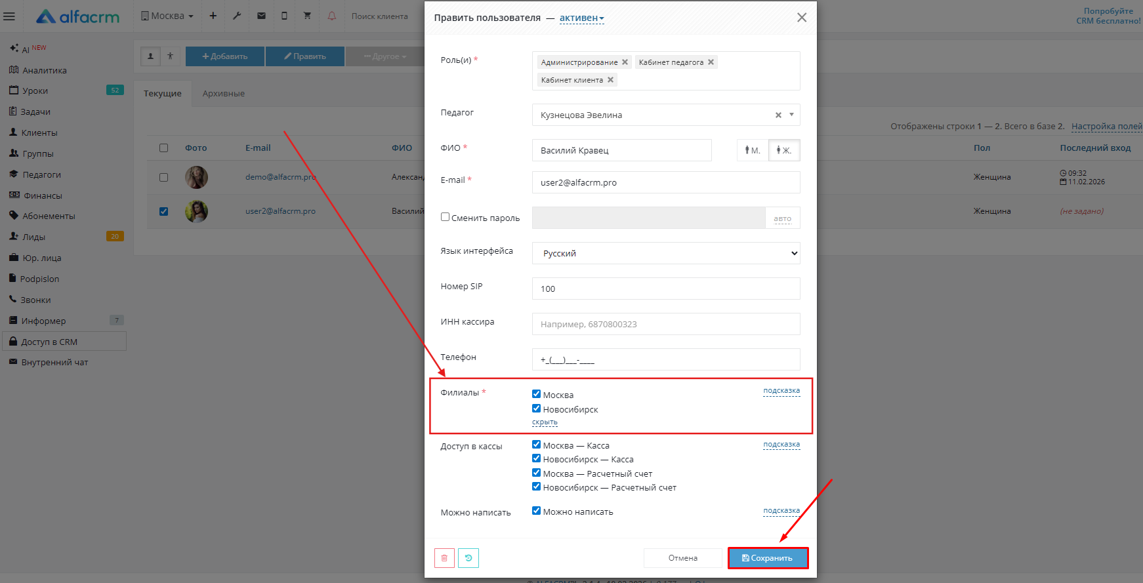Open the Язык интерфейса dropdown

pos(666,253)
